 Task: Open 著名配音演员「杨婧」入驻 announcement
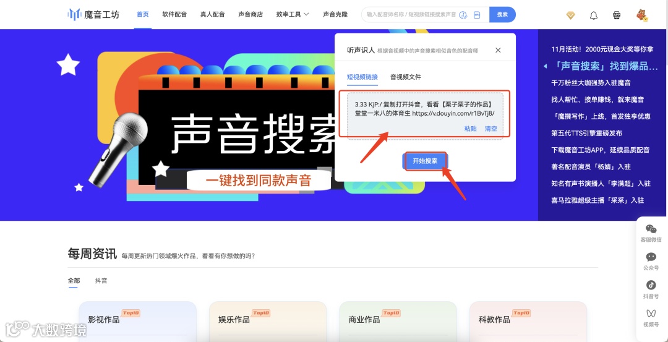(591, 166)
